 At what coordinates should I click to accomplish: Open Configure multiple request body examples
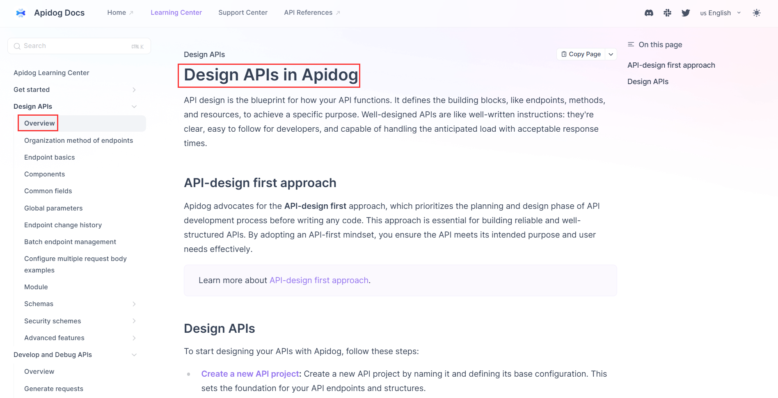tap(76, 264)
